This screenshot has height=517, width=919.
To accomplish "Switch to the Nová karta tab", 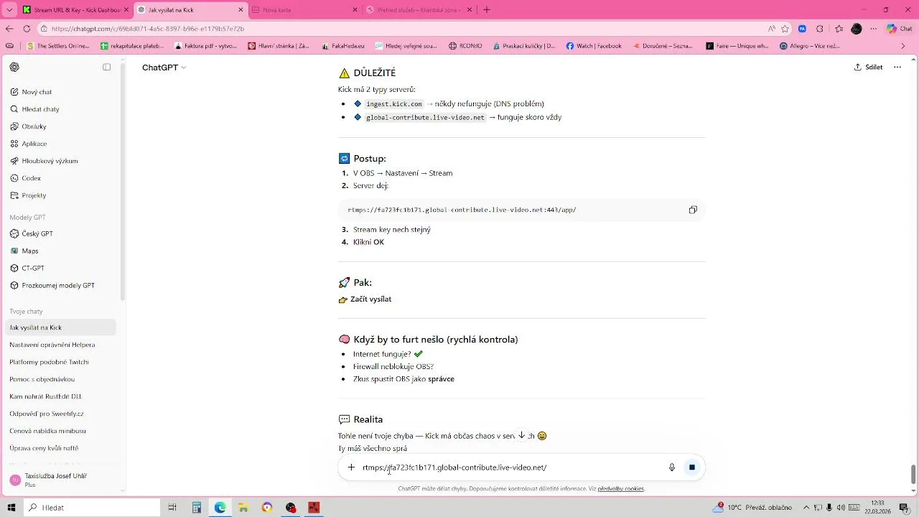I will [304, 10].
